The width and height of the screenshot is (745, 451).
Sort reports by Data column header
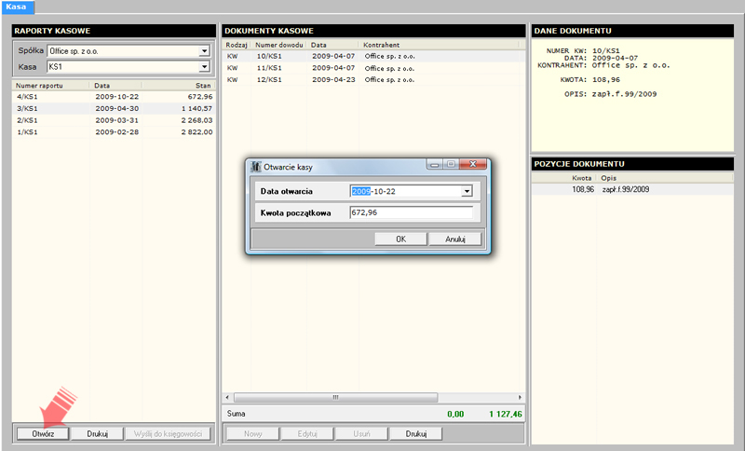[115, 86]
